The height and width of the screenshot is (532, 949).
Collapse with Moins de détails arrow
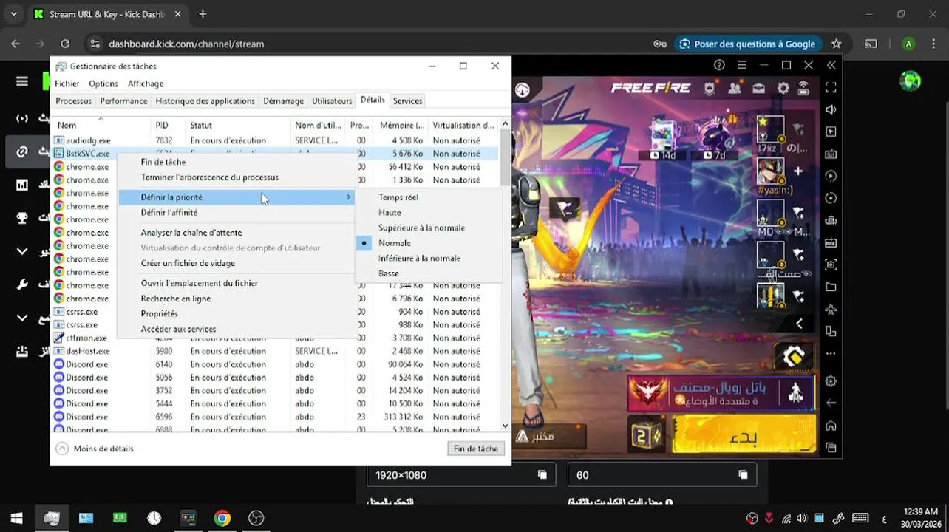coord(62,449)
